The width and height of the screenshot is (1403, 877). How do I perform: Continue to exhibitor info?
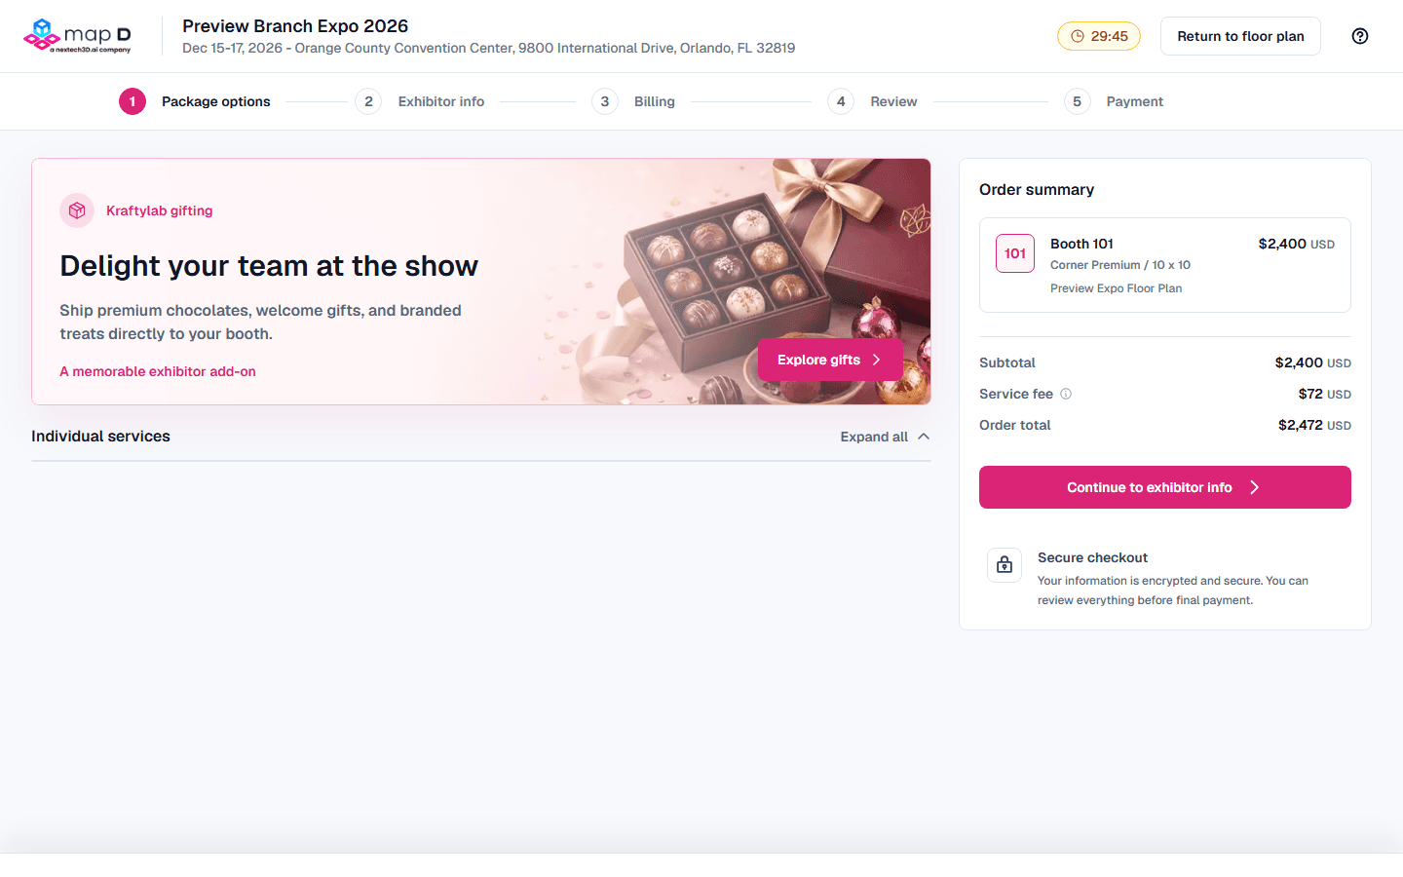pos(1165,487)
